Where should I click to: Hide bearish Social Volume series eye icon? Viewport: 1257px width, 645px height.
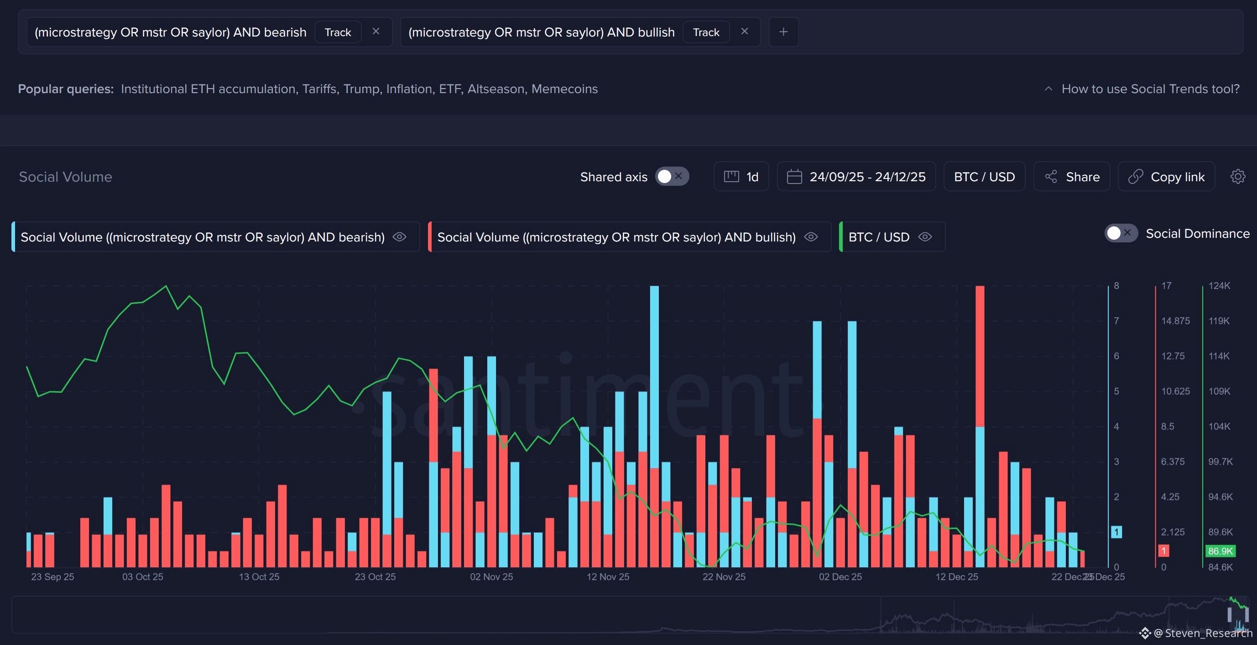(400, 237)
